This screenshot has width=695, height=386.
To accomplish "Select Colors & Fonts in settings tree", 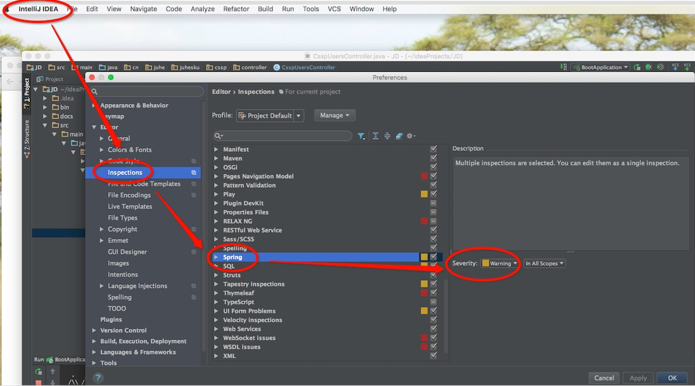I will pyautogui.click(x=130, y=150).
